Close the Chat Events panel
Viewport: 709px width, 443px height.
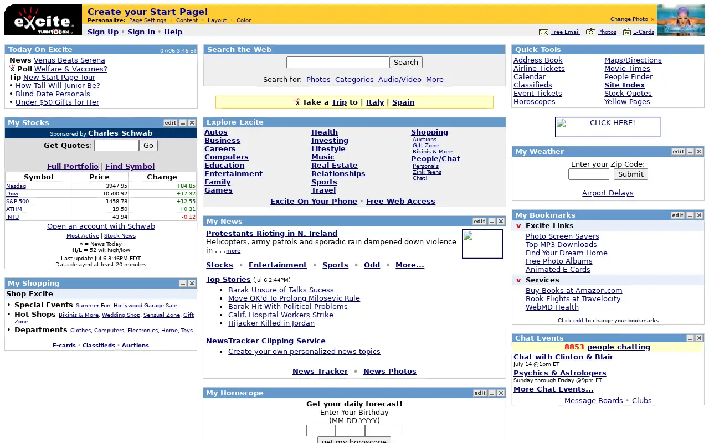(699, 338)
